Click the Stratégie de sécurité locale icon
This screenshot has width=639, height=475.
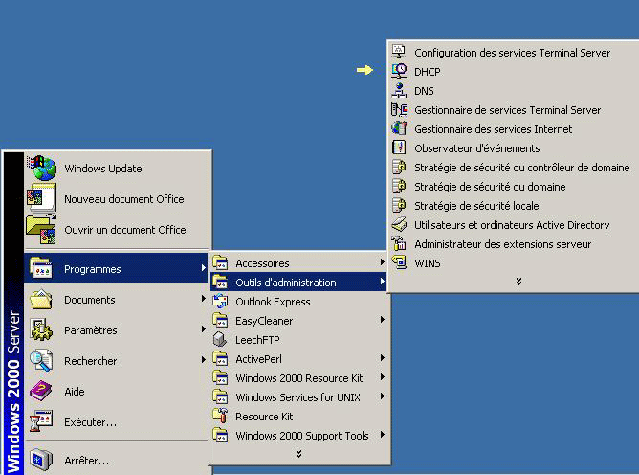399,205
